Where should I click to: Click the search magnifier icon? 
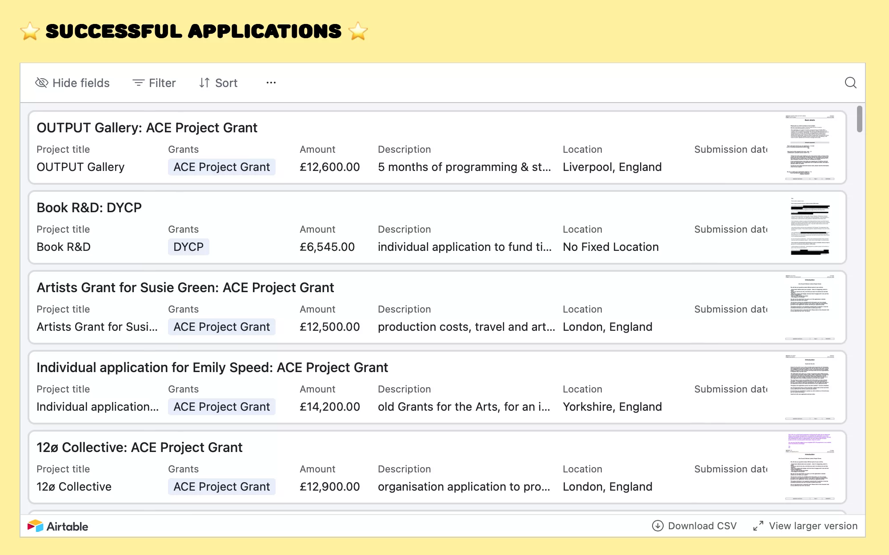(x=850, y=83)
